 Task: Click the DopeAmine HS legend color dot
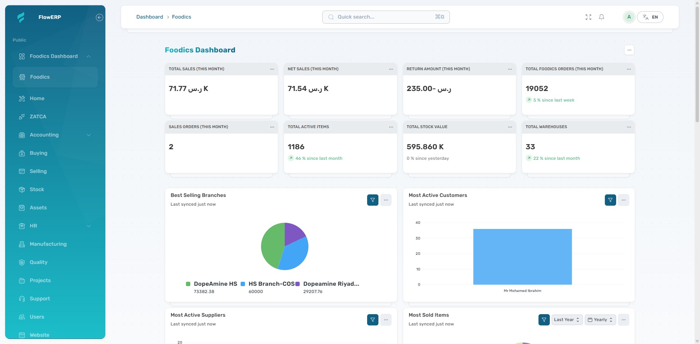pos(188,284)
